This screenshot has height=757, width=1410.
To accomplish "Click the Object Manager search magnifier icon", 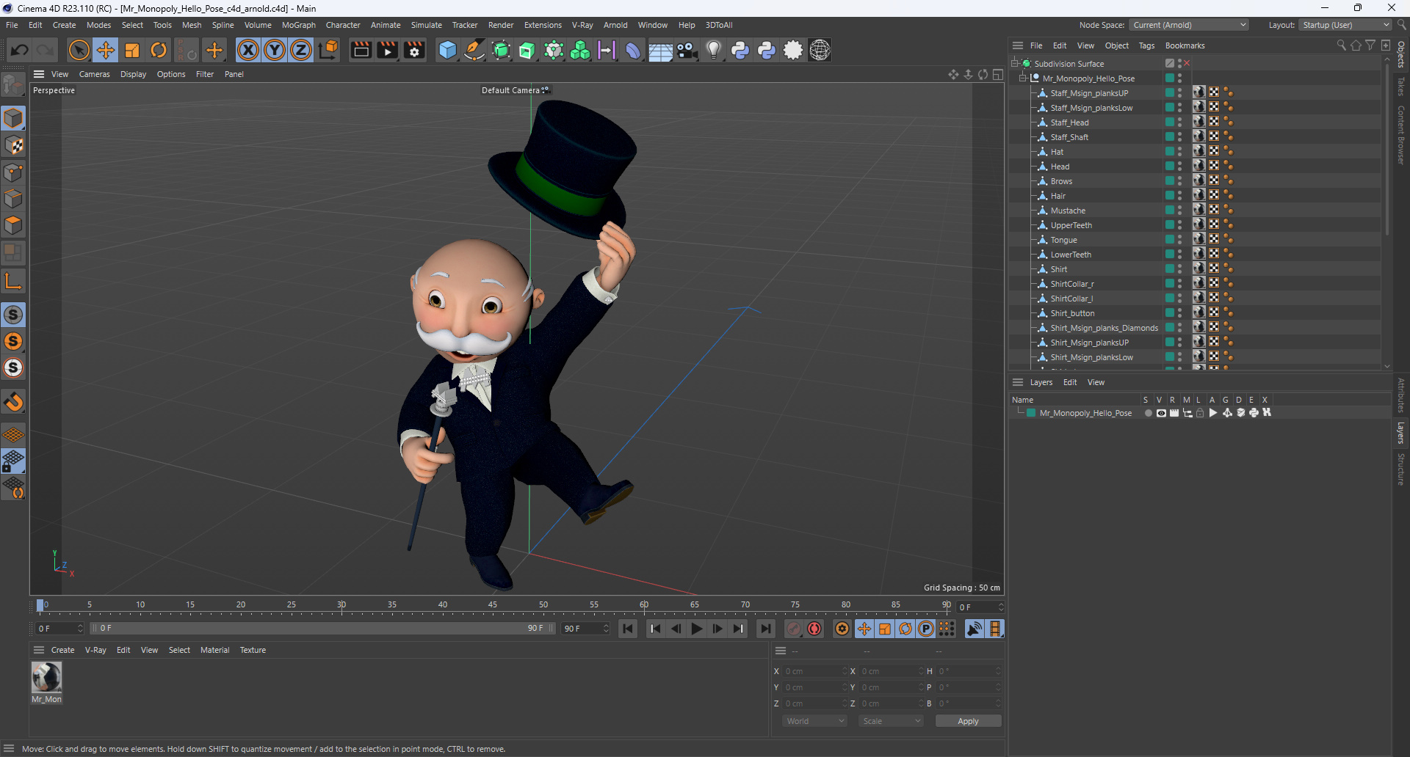I will click(1341, 45).
